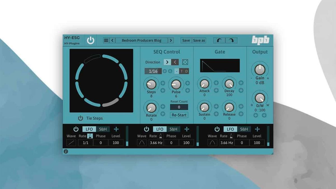Screen dimensions: 336x189
Task: Enable the first LFO power switch
Action: click(76, 129)
